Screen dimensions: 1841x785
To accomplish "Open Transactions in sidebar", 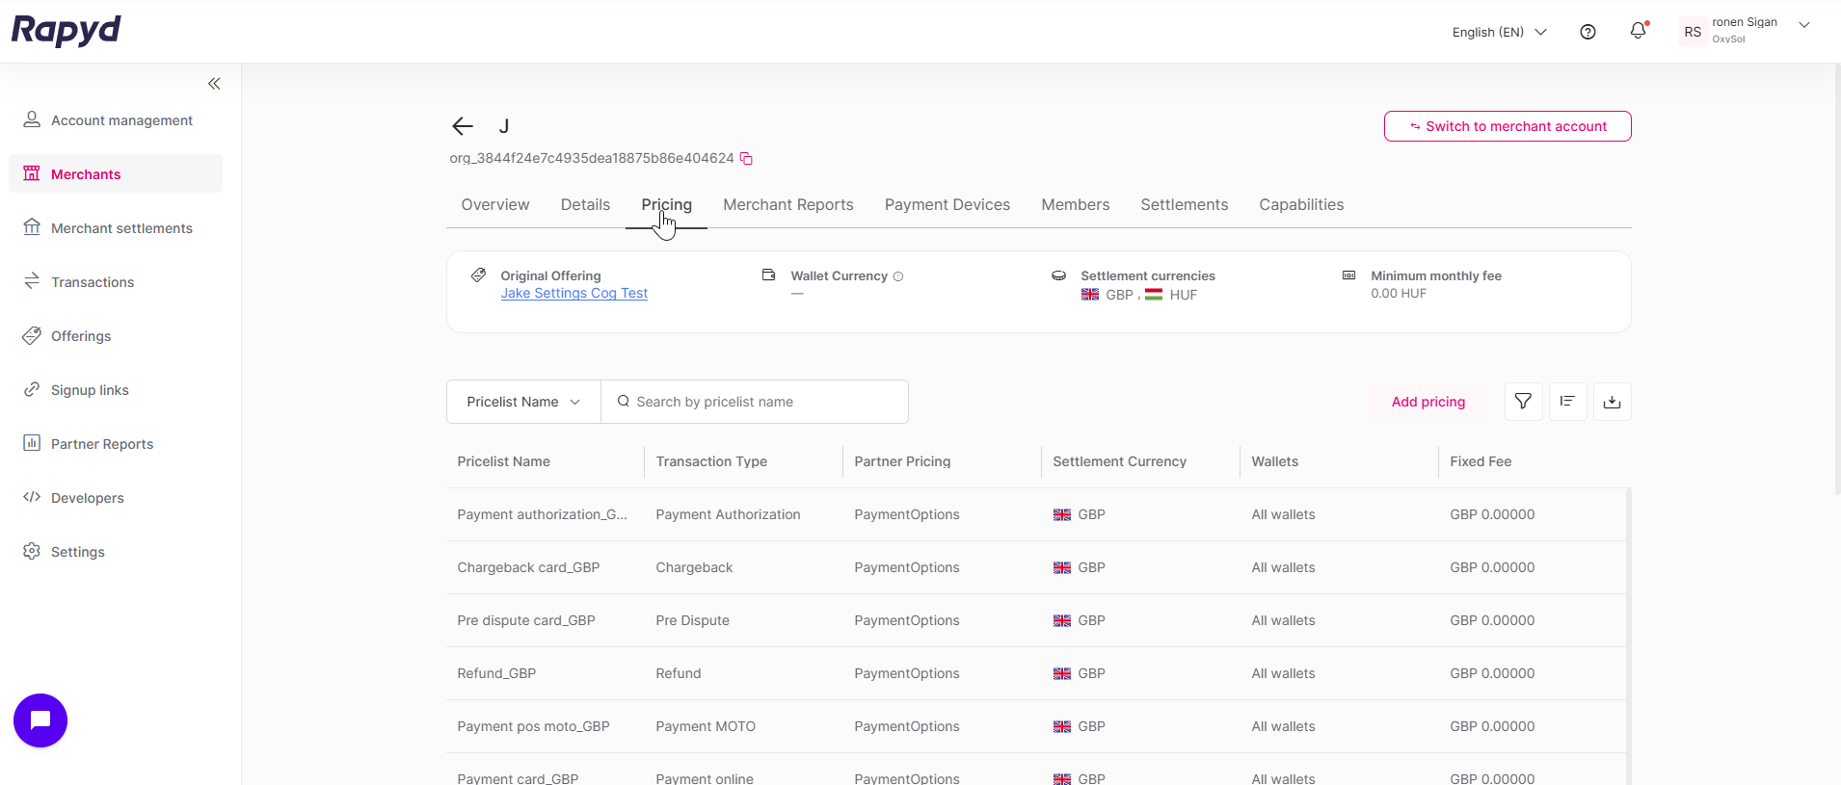I will pos(116,282).
